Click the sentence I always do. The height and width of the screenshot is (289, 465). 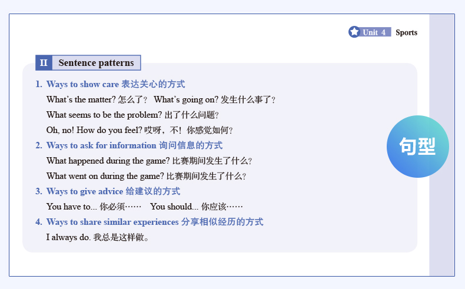click(x=68, y=237)
